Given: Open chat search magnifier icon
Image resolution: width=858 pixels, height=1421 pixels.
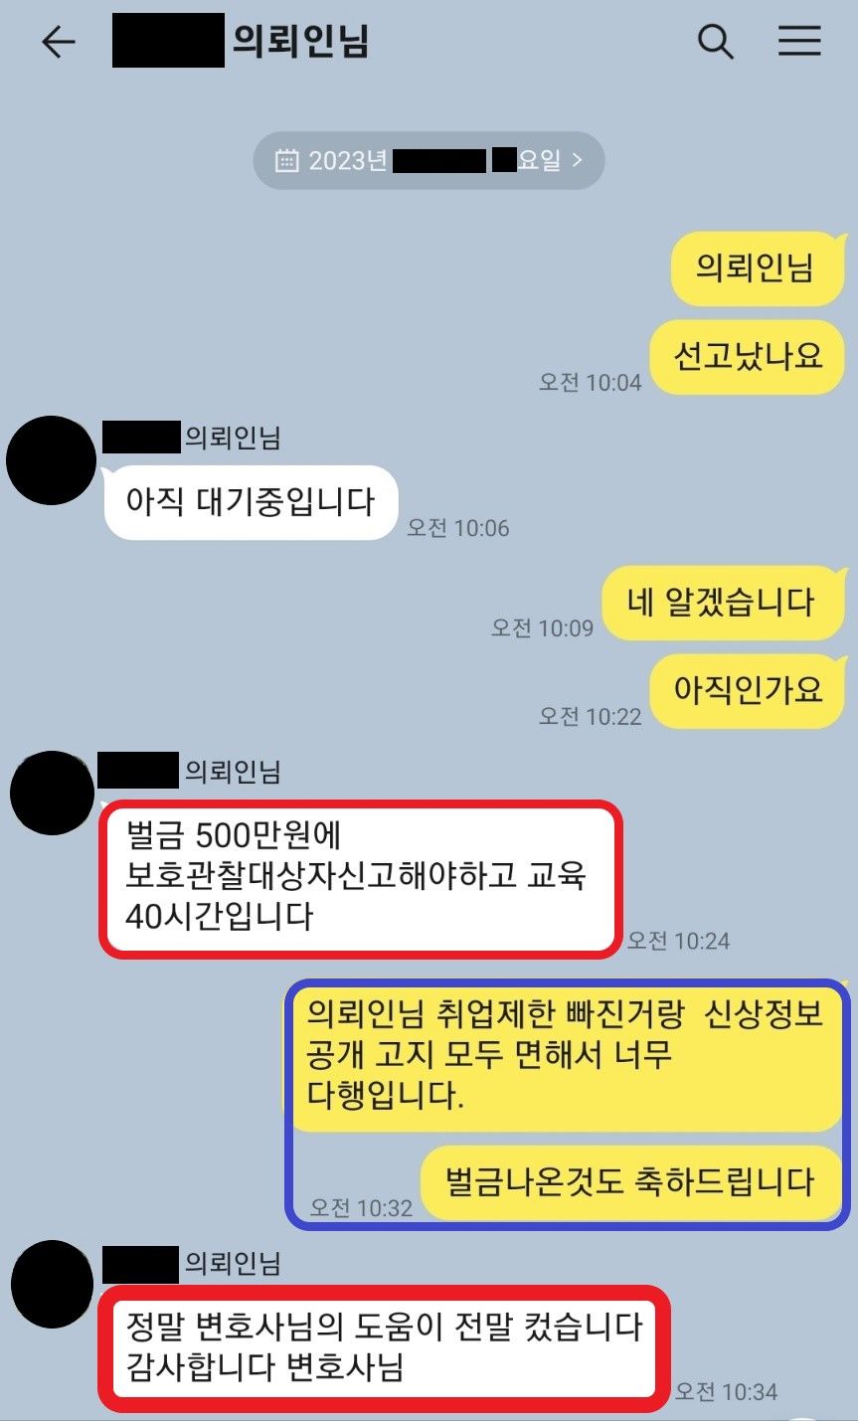Looking at the screenshot, I should [x=716, y=42].
